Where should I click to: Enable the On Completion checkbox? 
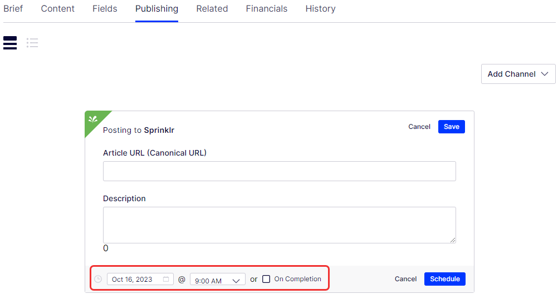point(266,279)
